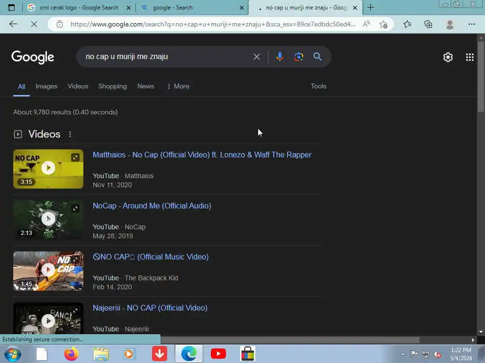Start voice search microphone icon
This screenshot has height=363, width=485.
279,57
